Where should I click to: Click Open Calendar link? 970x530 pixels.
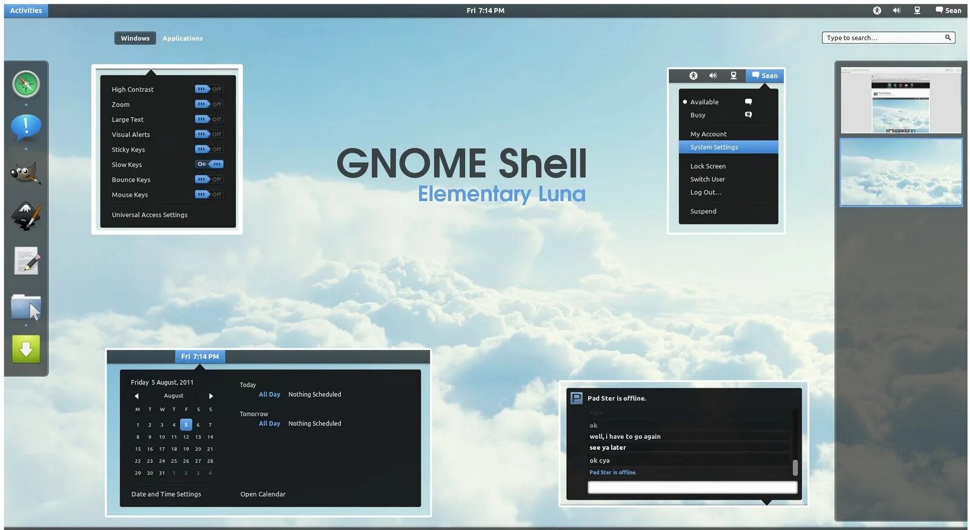pyautogui.click(x=263, y=494)
